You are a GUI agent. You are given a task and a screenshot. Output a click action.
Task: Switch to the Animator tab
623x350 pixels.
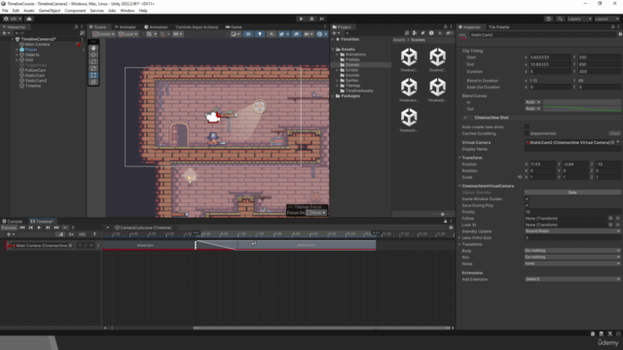pyautogui.click(x=126, y=27)
